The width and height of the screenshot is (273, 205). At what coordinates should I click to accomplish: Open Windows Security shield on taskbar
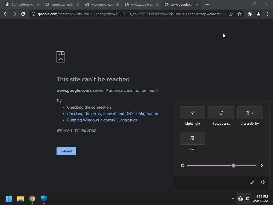click(44, 199)
